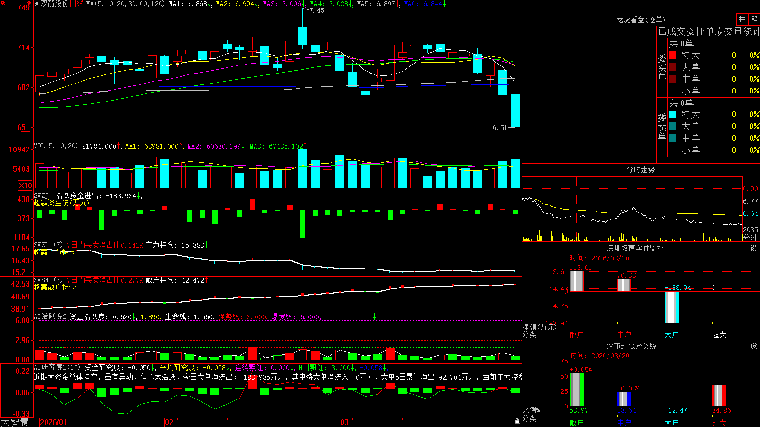Viewport: 760px width, 427px height.
Task: Click the SVZL (7) indicator label
Action: tap(48, 245)
